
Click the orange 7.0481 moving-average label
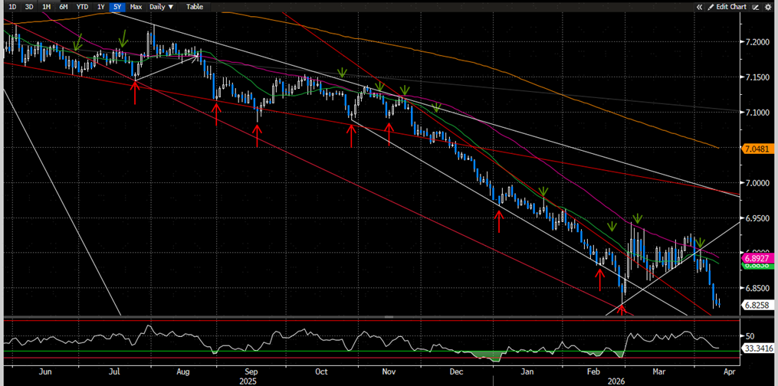[757, 148]
